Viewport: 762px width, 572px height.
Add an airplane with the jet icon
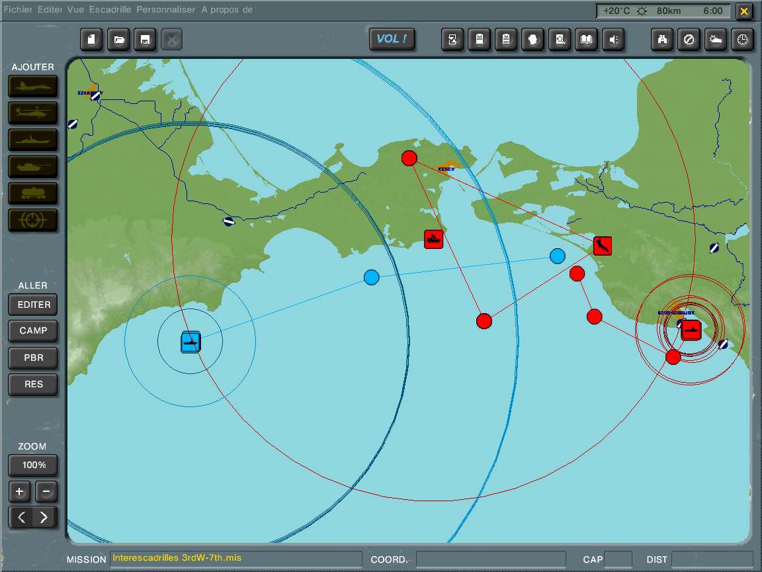(x=33, y=87)
